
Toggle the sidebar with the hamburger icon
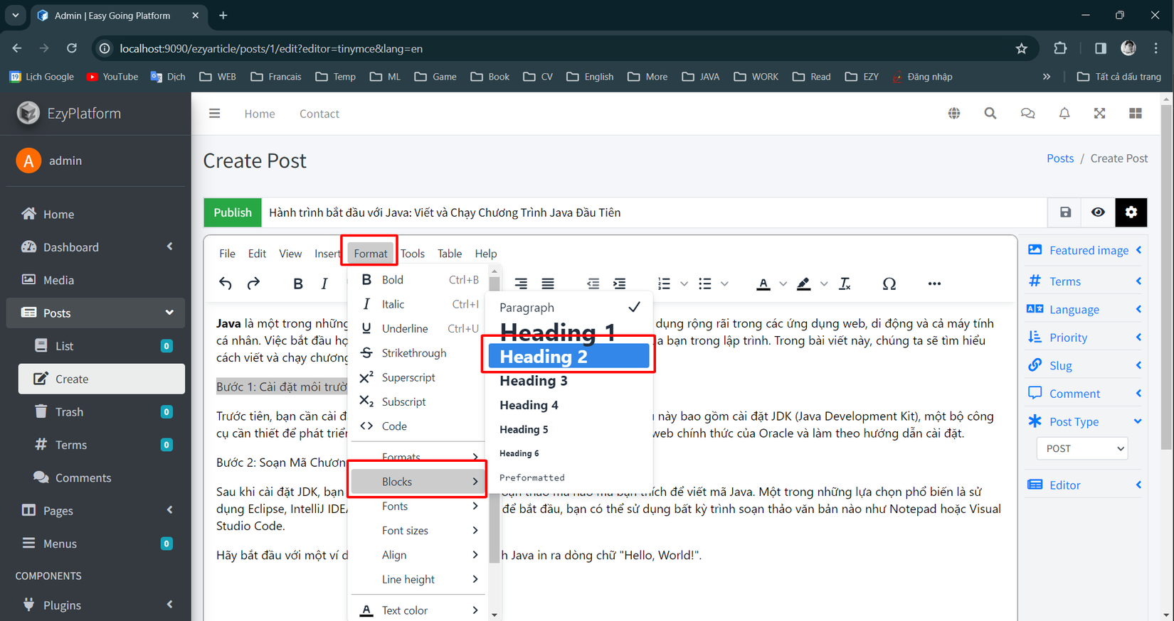point(214,114)
